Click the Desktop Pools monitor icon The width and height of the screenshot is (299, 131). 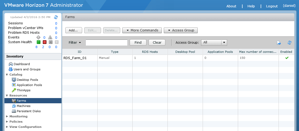14,80
